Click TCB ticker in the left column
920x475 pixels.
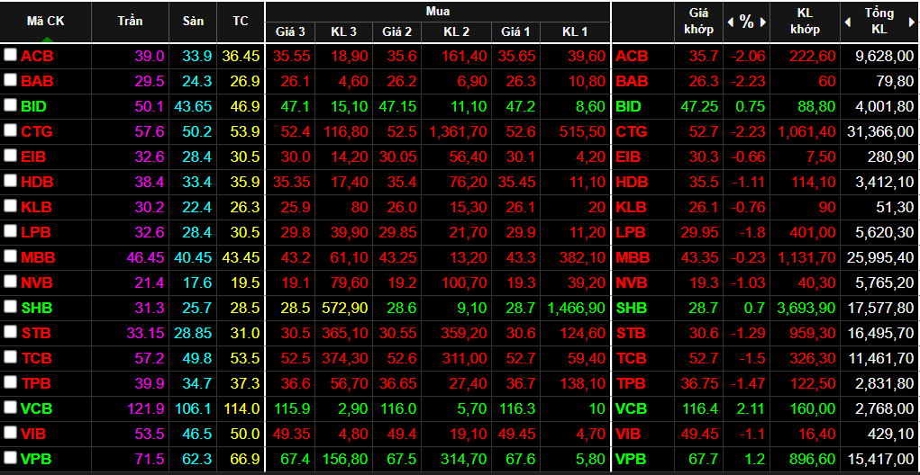click(x=36, y=358)
